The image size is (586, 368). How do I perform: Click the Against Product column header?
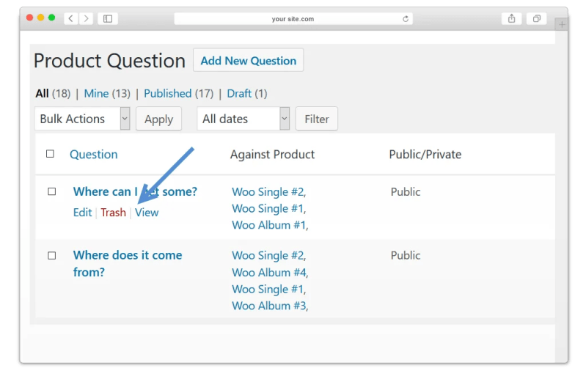pos(272,154)
